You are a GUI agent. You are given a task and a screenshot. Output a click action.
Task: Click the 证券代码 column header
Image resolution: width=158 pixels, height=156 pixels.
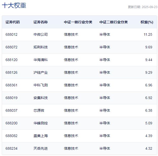[x=13, y=22]
